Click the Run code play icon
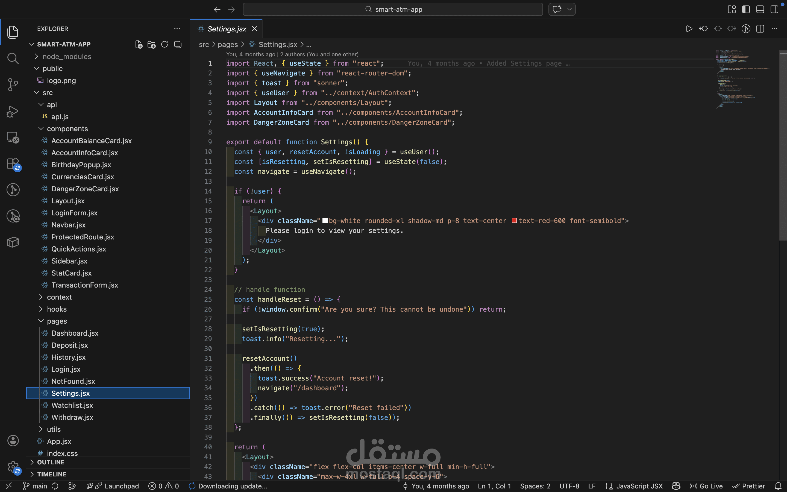This screenshot has width=787, height=492. (x=689, y=29)
